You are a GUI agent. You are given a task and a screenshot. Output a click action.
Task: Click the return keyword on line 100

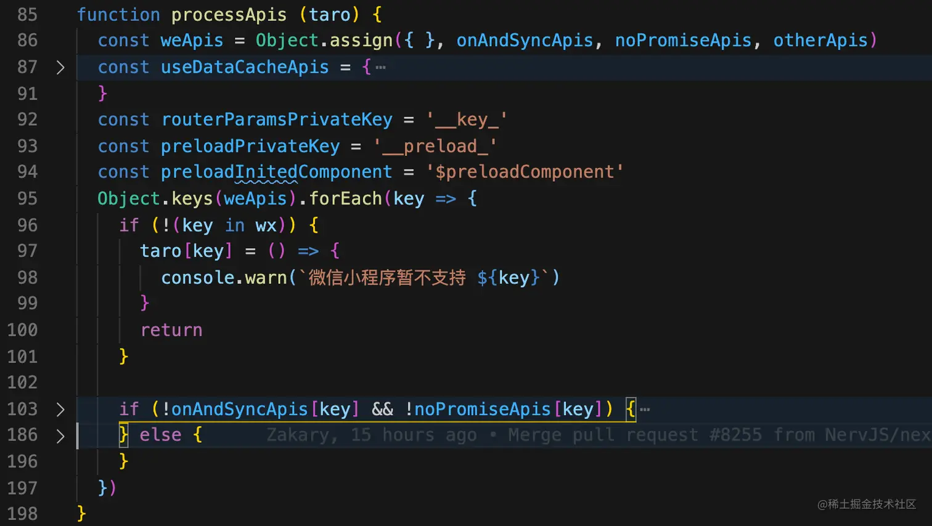pyautogui.click(x=171, y=330)
